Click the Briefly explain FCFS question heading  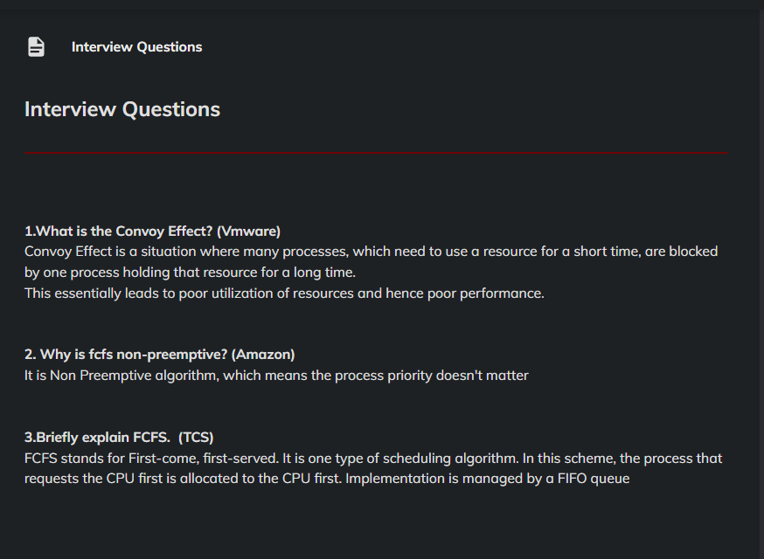coord(98,437)
